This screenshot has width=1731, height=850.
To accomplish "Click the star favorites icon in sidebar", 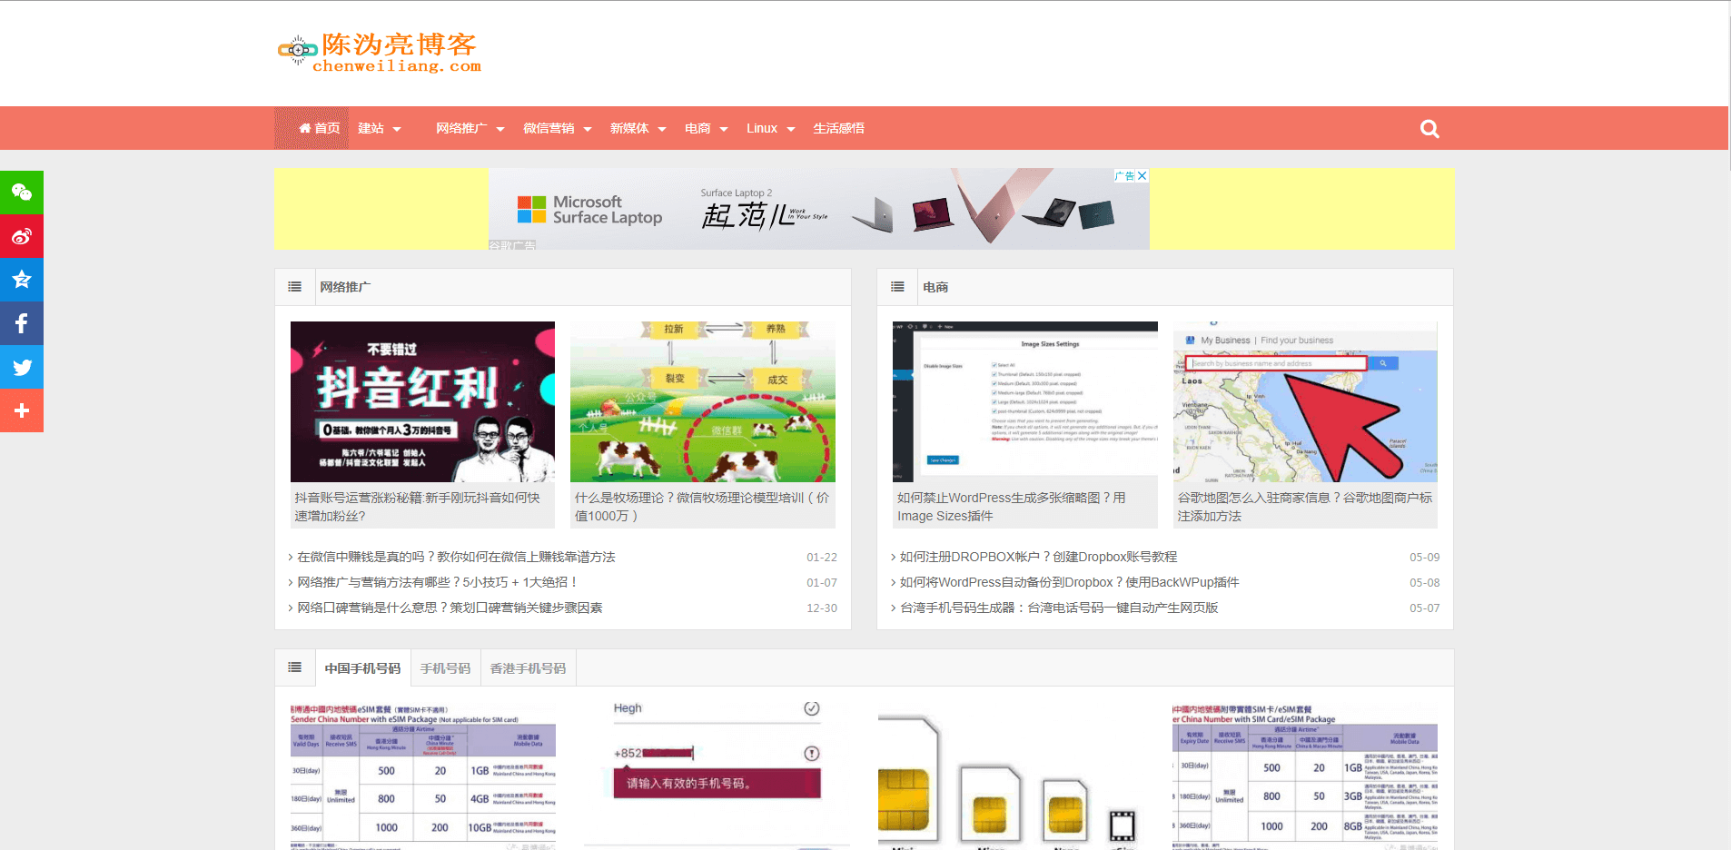I will (x=22, y=280).
